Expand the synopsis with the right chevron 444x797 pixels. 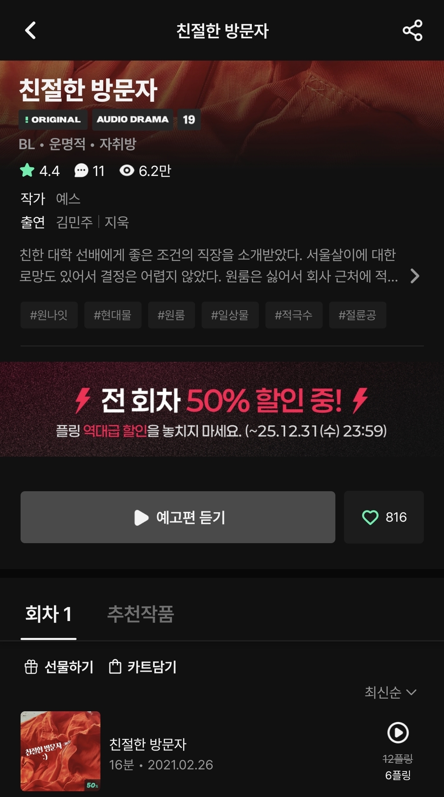(415, 276)
